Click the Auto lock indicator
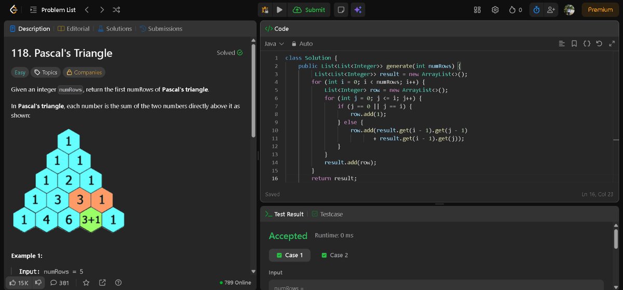 302,44
